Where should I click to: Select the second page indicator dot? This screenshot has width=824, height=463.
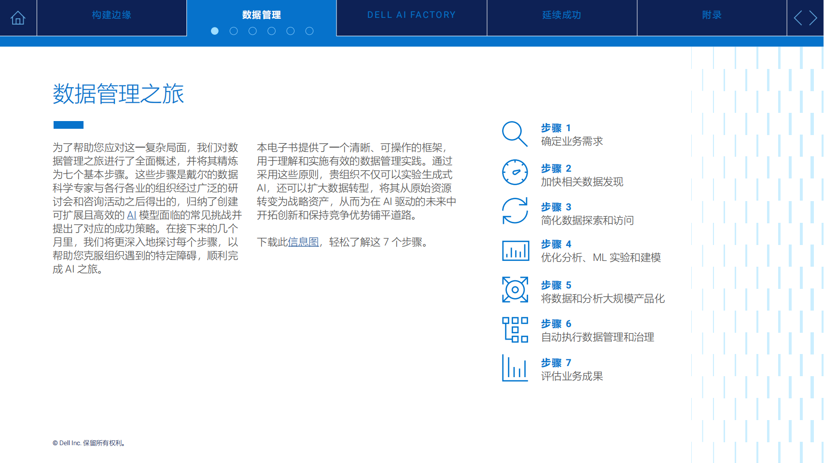(234, 31)
